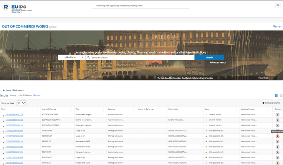This screenshot has width=283, height=165.
Task: Click the Barend, Frits, Dorp rights holder cell
Action: (x=176, y=120)
